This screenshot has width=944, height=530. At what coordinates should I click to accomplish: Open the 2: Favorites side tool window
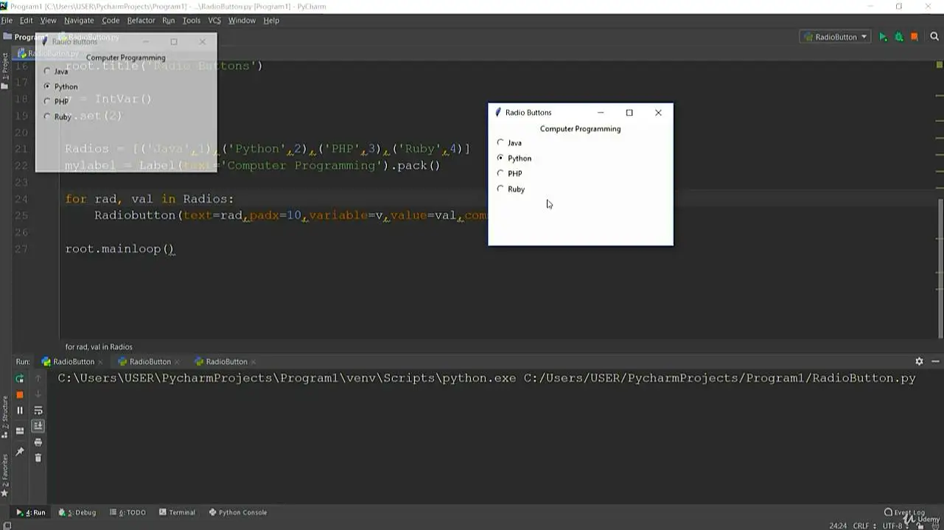(4, 475)
